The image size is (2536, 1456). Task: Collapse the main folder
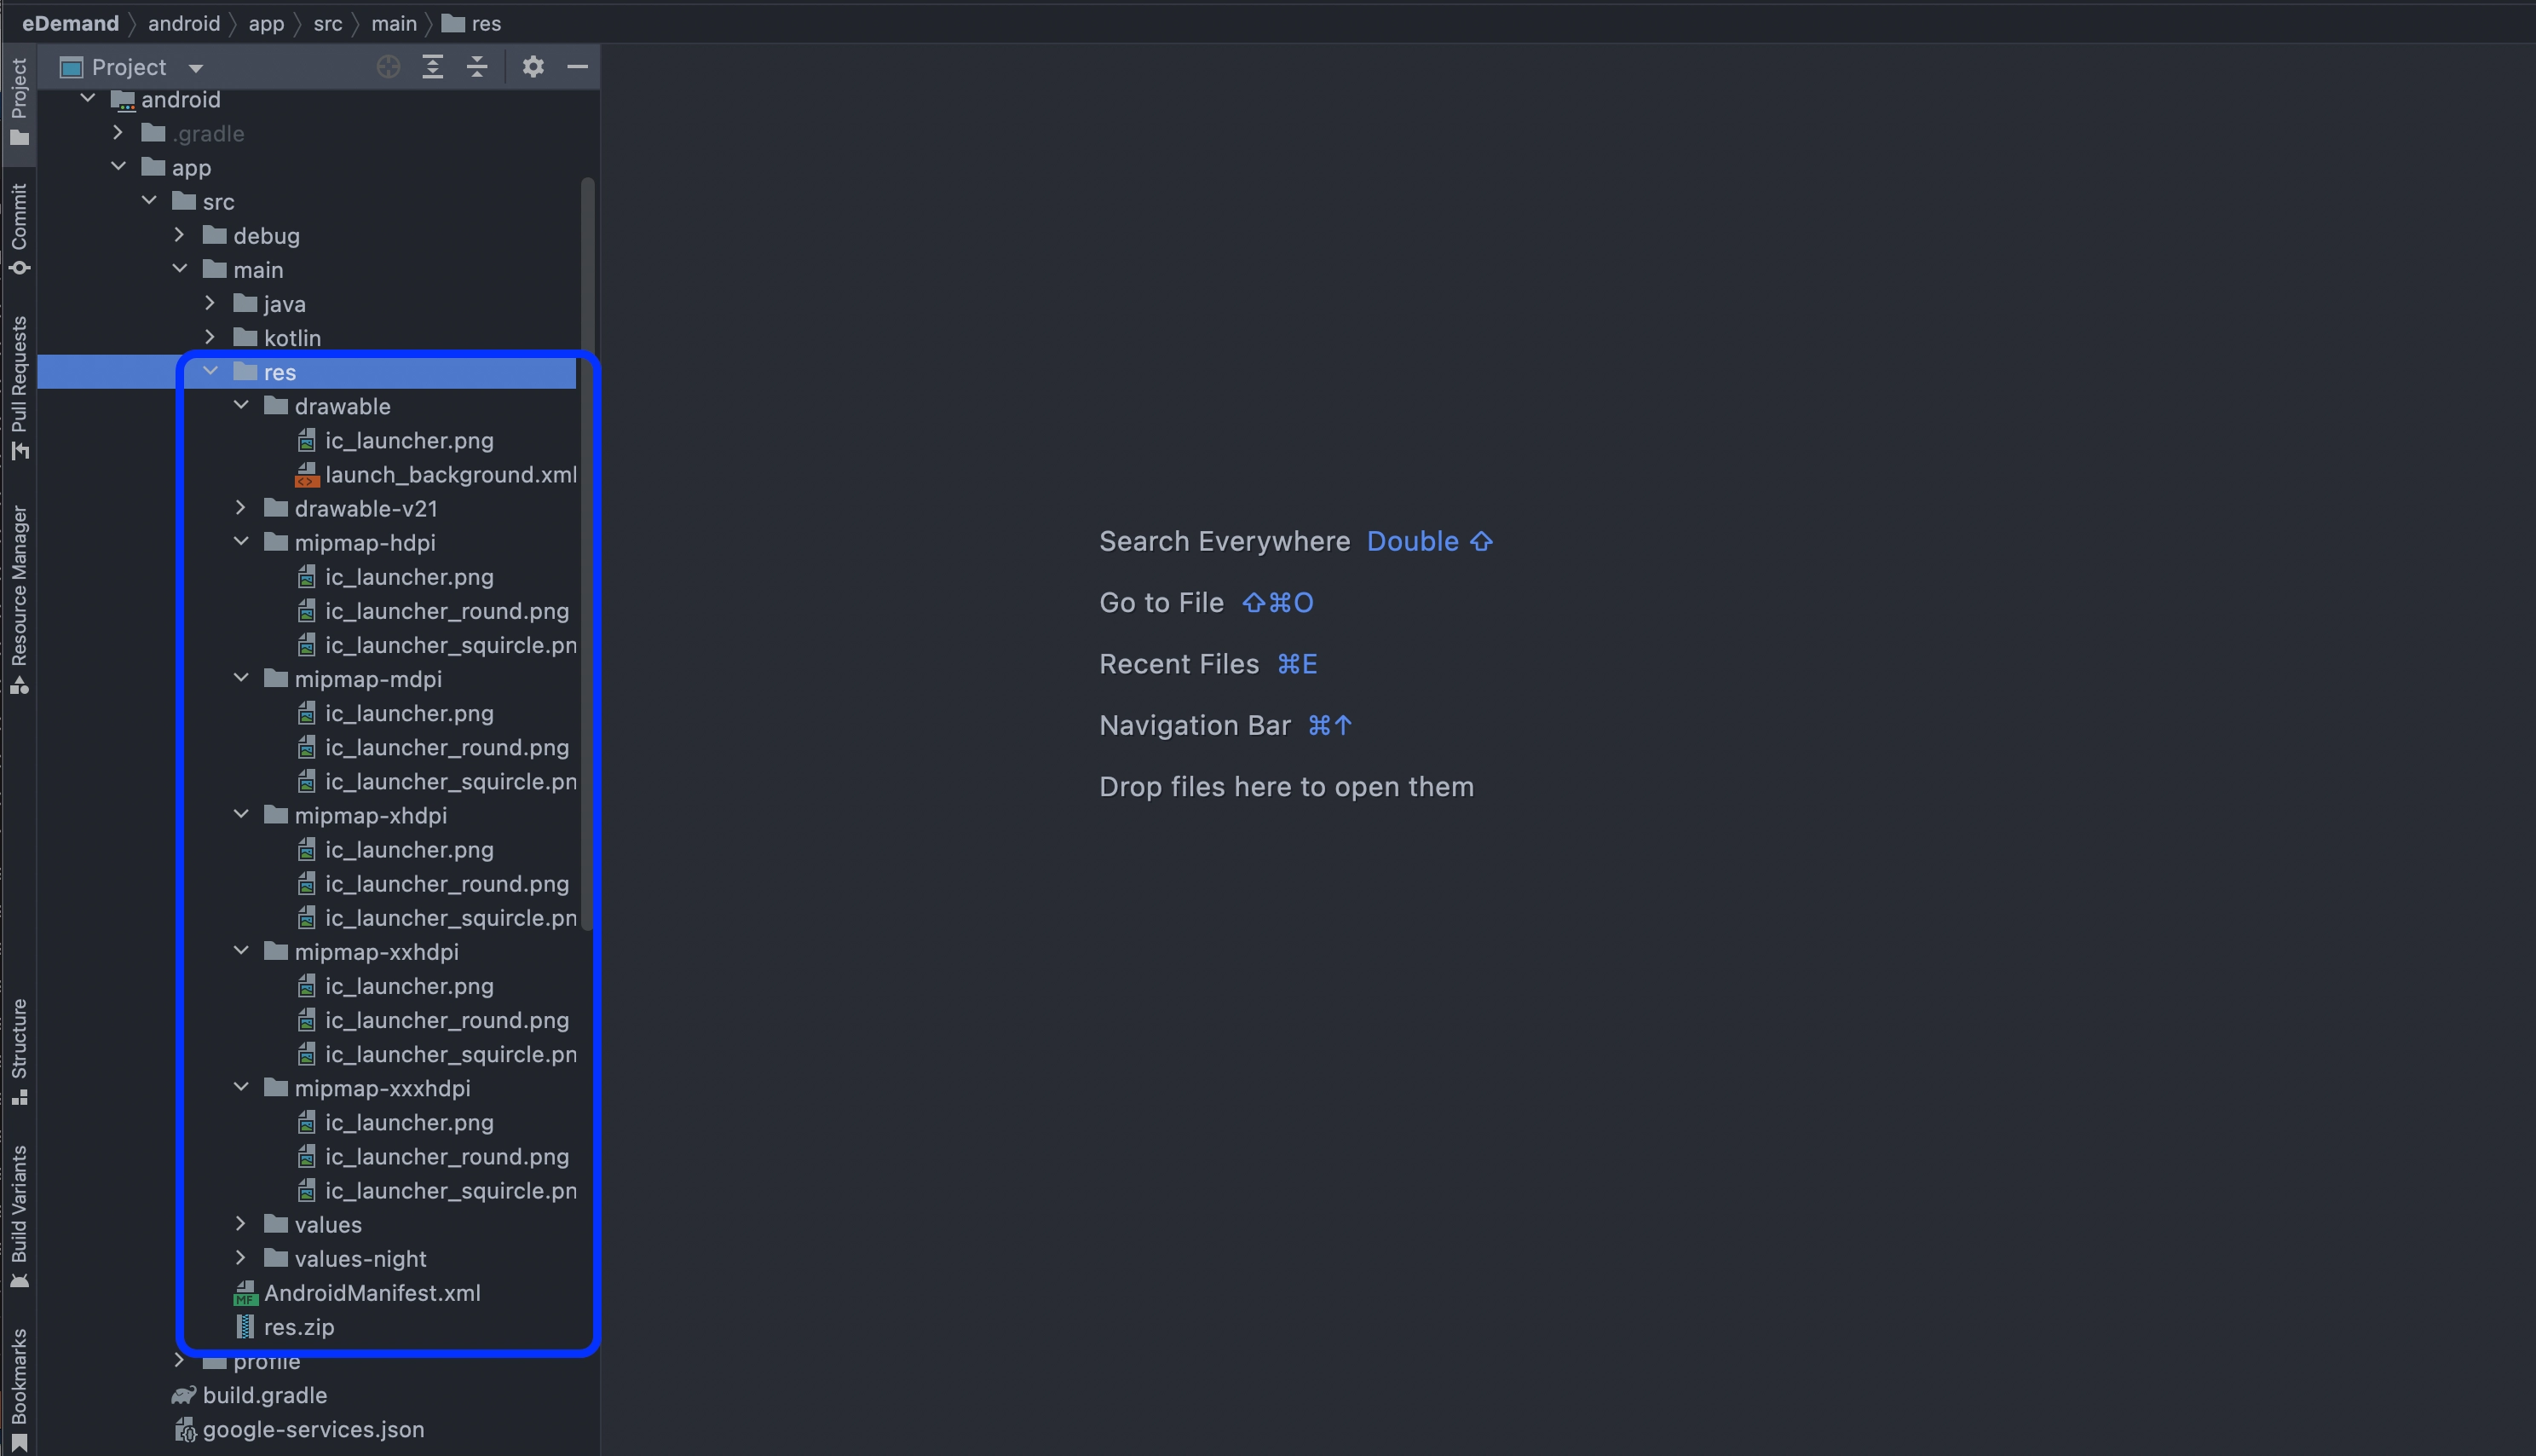(x=179, y=269)
